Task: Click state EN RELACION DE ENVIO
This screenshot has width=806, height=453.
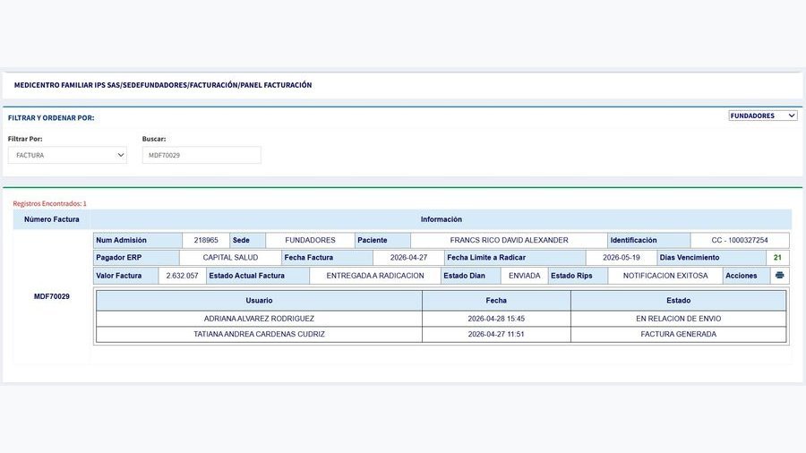Action: click(679, 319)
